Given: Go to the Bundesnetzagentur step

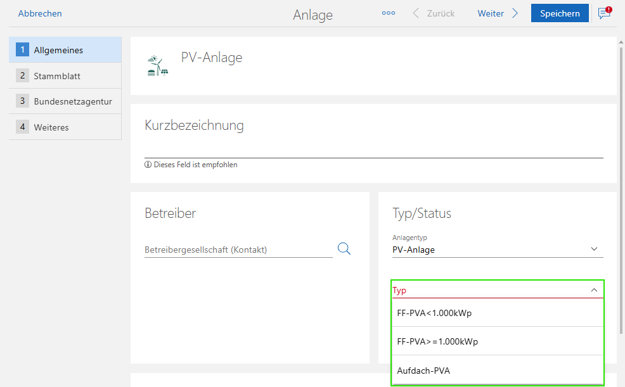Looking at the screenshot, I should (65, 101).
